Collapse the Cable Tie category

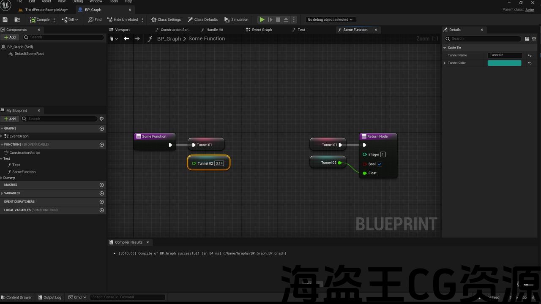pyautogui.click(x=445, y=48)
